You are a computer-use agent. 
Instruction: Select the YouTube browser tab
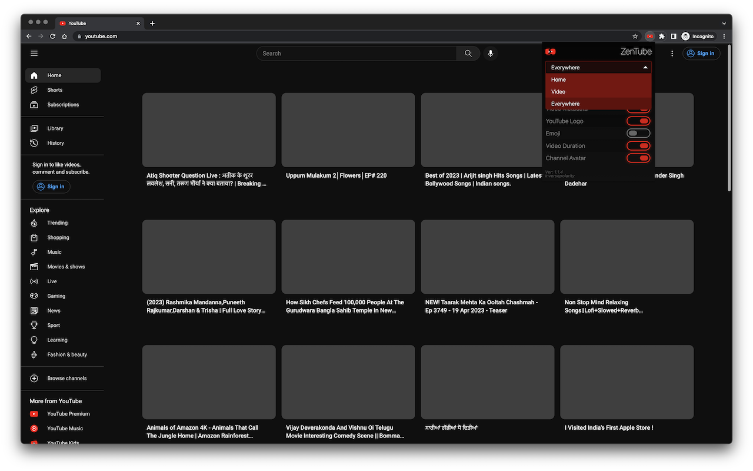tap(99, 24)
